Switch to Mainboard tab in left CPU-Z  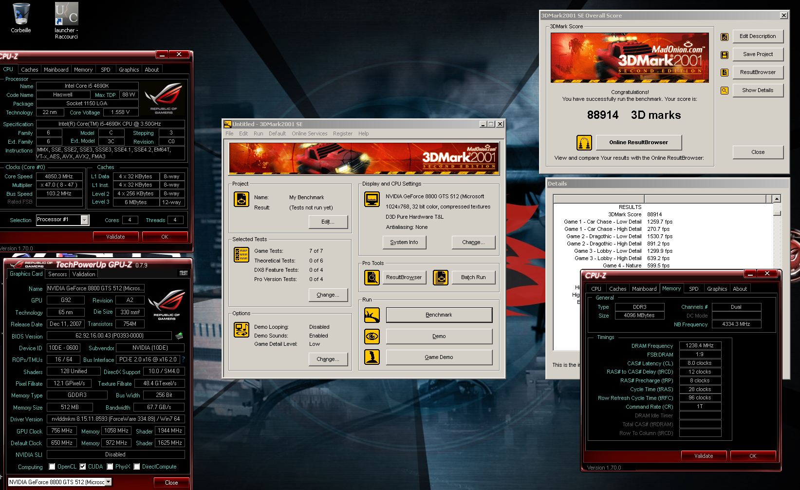coord(56,70)
